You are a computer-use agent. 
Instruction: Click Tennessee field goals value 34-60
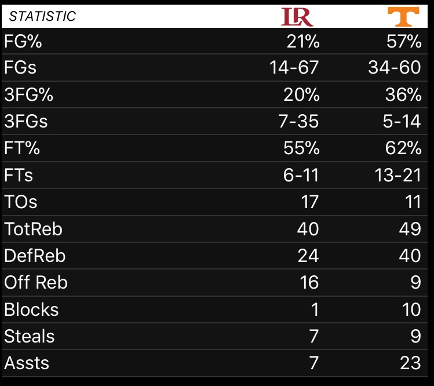395,67
